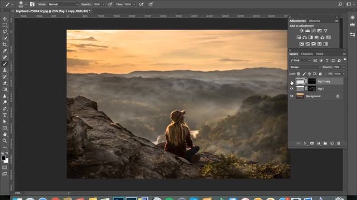Switch to the Libraries tab
The image size is (357, 200).
point(314,21)
